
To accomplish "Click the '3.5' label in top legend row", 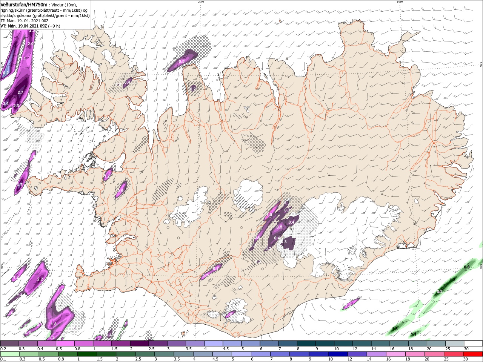I will (189, 349).
